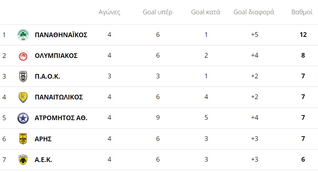Select the ΠΑΝΑΙΤΩΛΙΚΟΣ team name
The image size is (318, 172).
pos(59,97)
